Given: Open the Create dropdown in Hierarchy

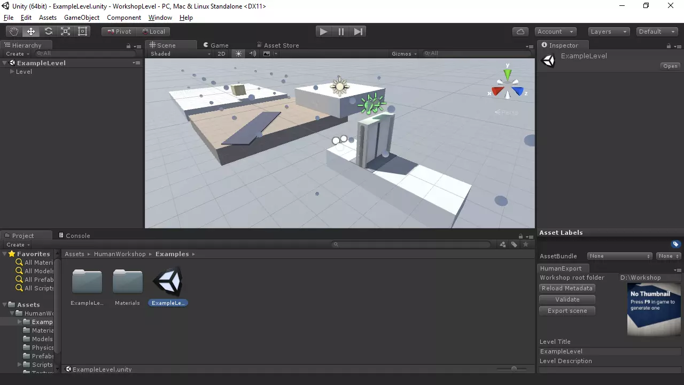Looking at the screenshot, I should coord(17,53).
